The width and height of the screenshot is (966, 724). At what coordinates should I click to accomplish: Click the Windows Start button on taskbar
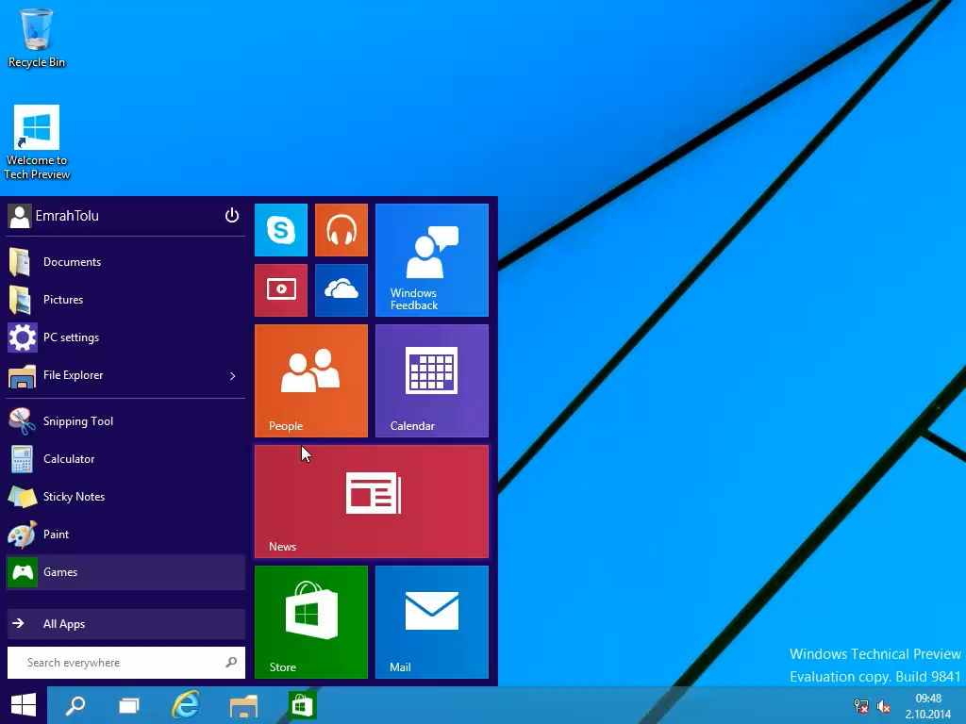click(24, 705)
